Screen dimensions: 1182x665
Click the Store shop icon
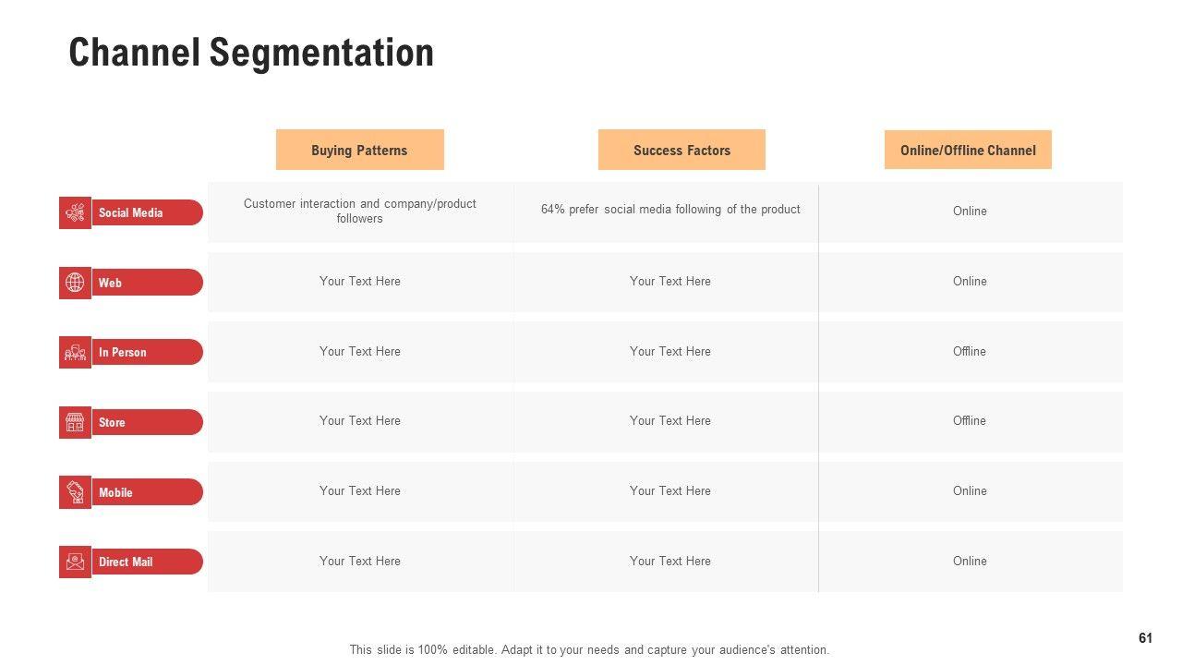[x=75, y=423]
